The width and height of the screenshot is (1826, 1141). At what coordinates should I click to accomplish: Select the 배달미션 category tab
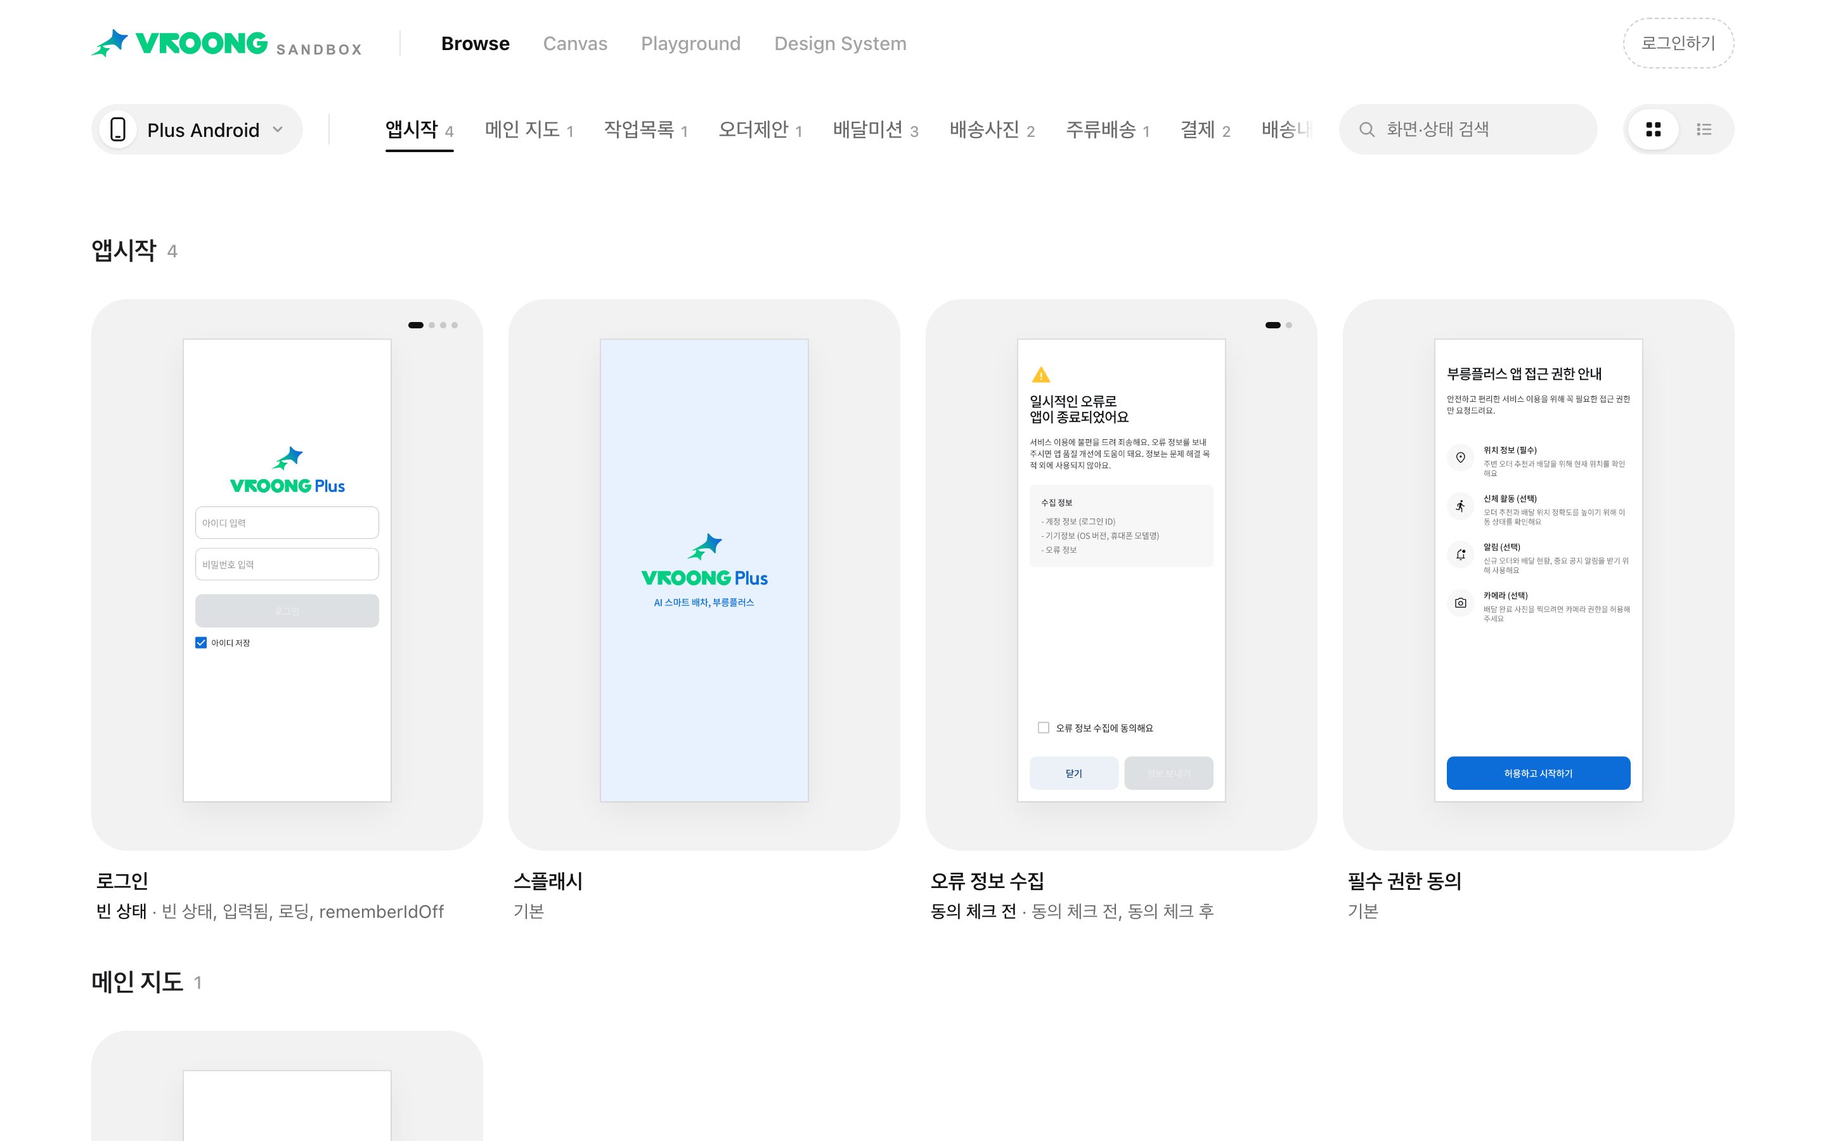point(875,130)
